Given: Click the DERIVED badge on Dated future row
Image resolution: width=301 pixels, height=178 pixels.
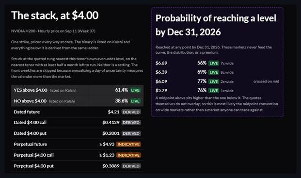Looking at the screenshot, I should [x=131, y=112].
